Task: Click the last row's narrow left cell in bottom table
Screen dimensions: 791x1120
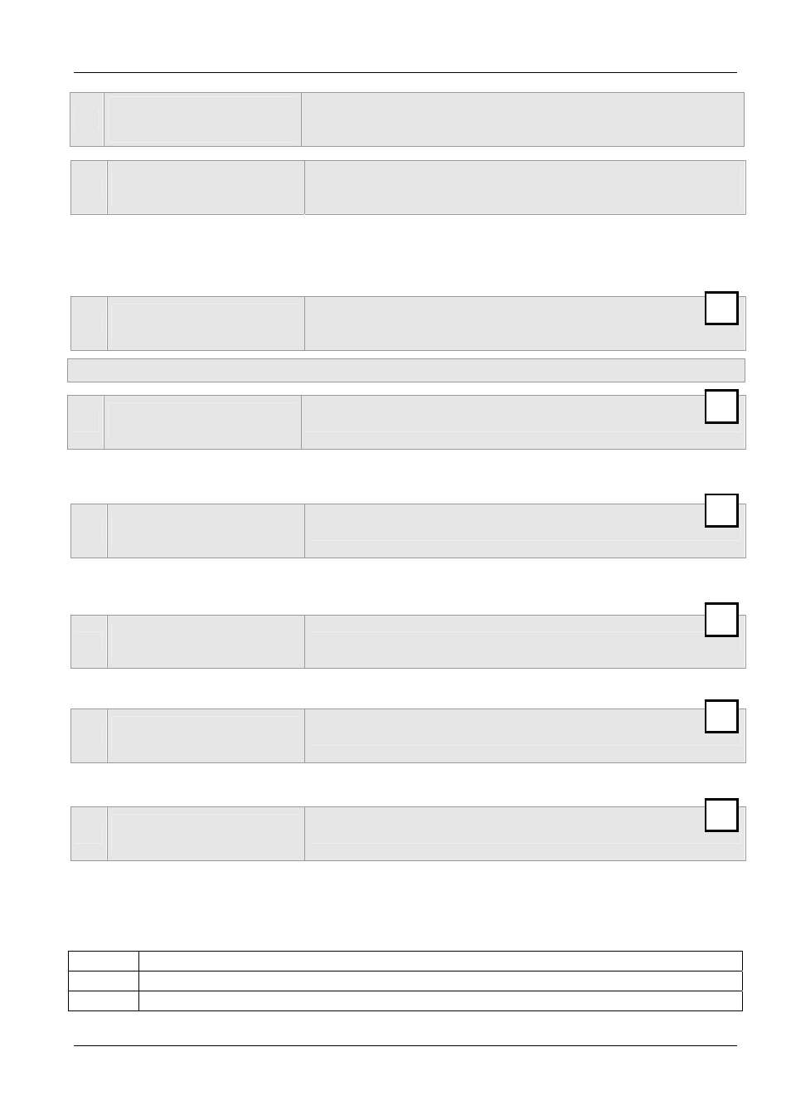Action: (103, 1001)
